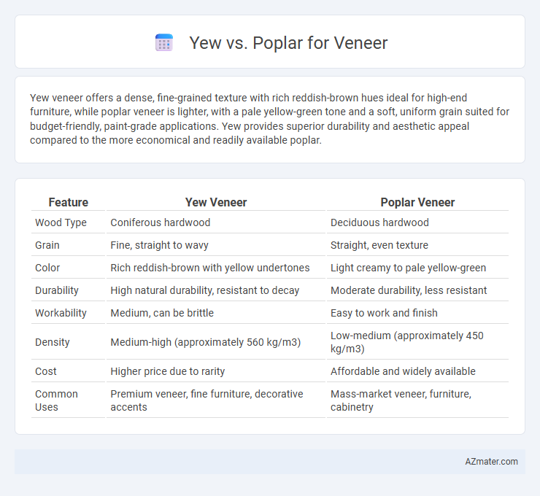Click 'Affordable and widely available' cell
The image size is (540, 496).
click(x=417, y=371)
